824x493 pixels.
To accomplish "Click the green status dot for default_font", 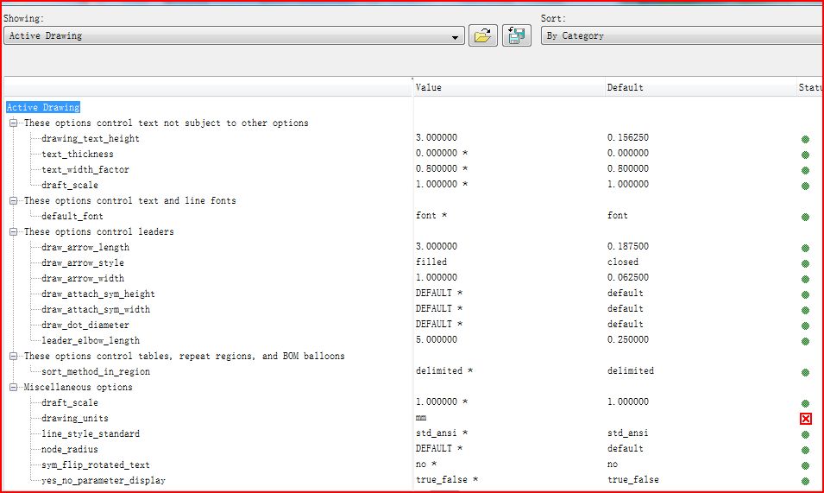I will (806, 217).
